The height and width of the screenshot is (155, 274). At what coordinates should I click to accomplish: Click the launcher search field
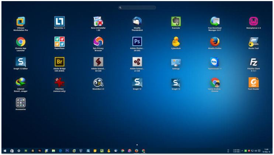(x=137, y=7)
